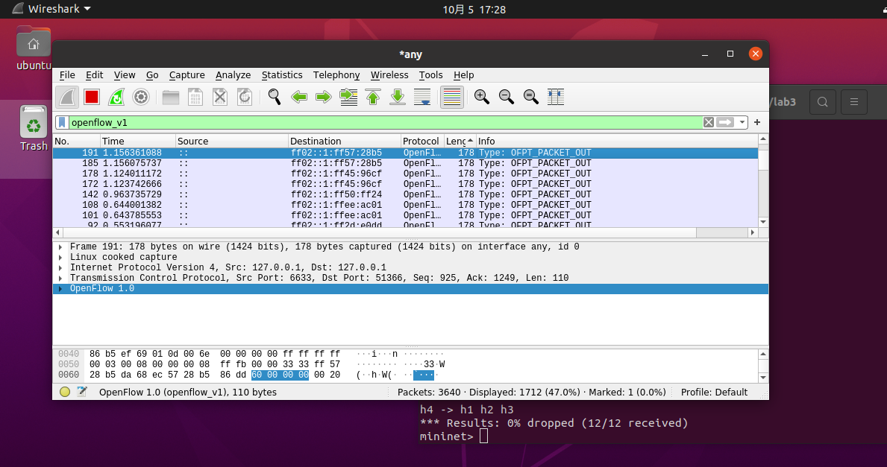
Task: Click go to specified packet icon
Action: click(348, 97)
